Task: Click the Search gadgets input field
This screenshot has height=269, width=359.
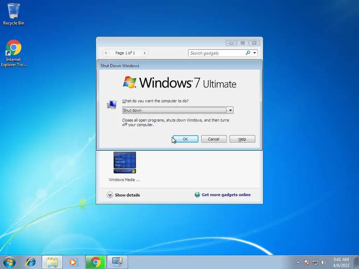Action: [217, 53]
